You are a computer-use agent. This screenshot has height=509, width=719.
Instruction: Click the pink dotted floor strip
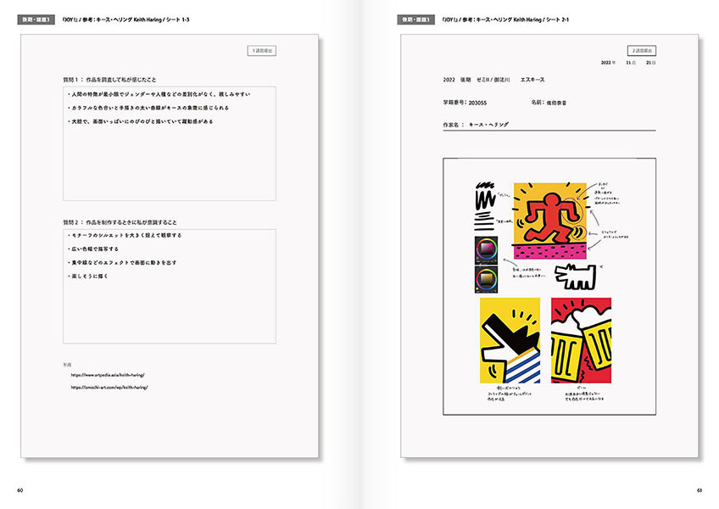tap(549, 252)
